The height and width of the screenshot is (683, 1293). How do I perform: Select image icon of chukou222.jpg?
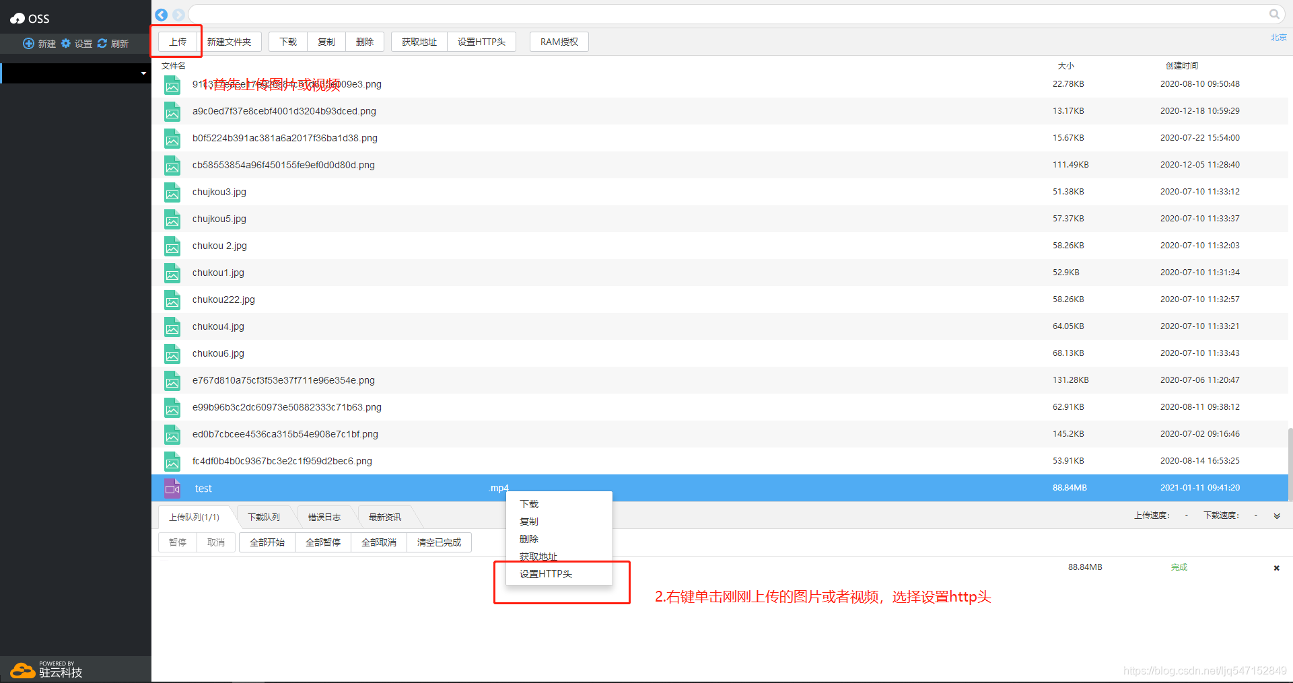coord(172,300)
